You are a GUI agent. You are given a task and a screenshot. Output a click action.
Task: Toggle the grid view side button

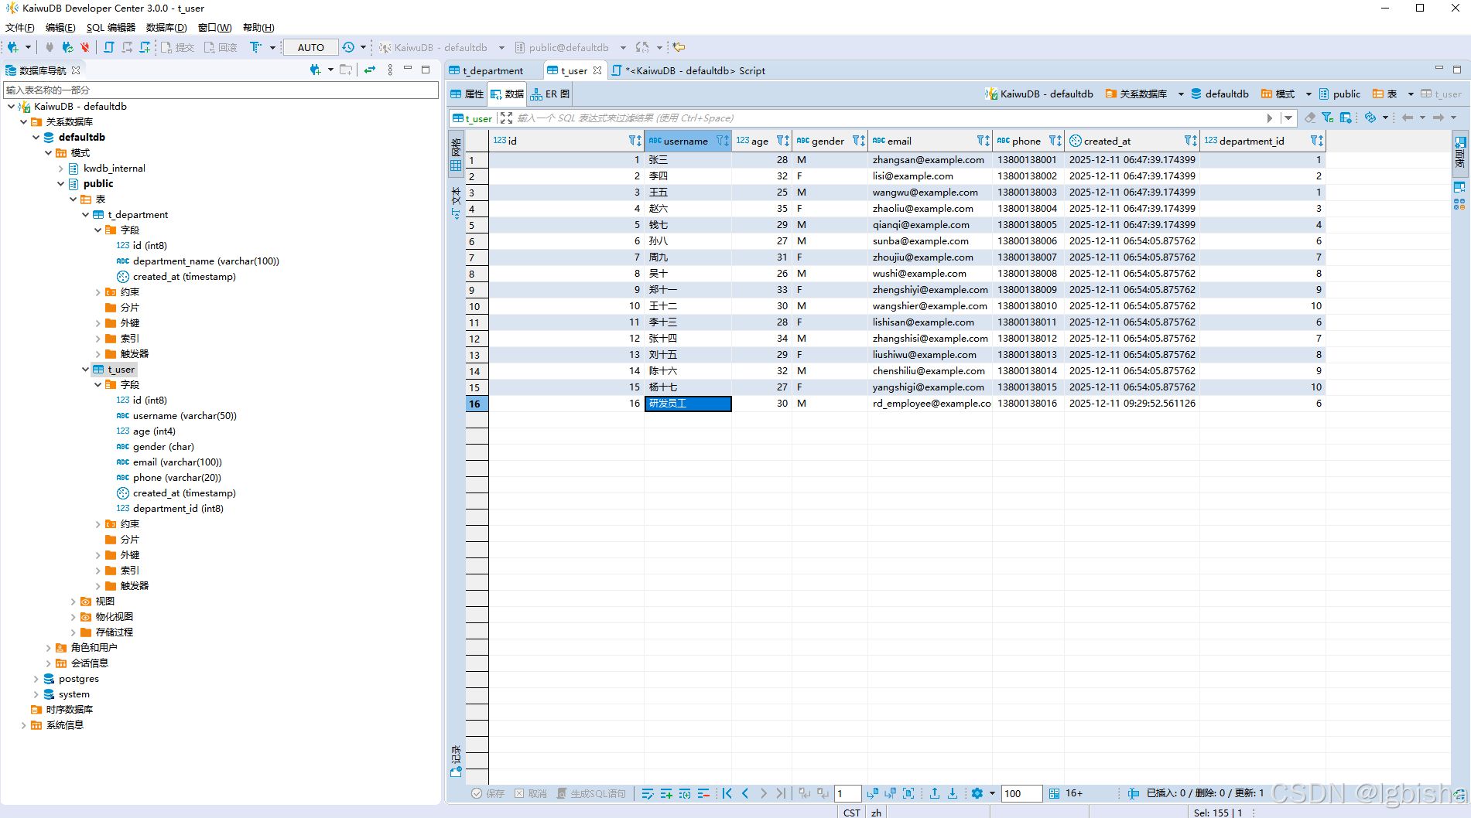point(456,155)
